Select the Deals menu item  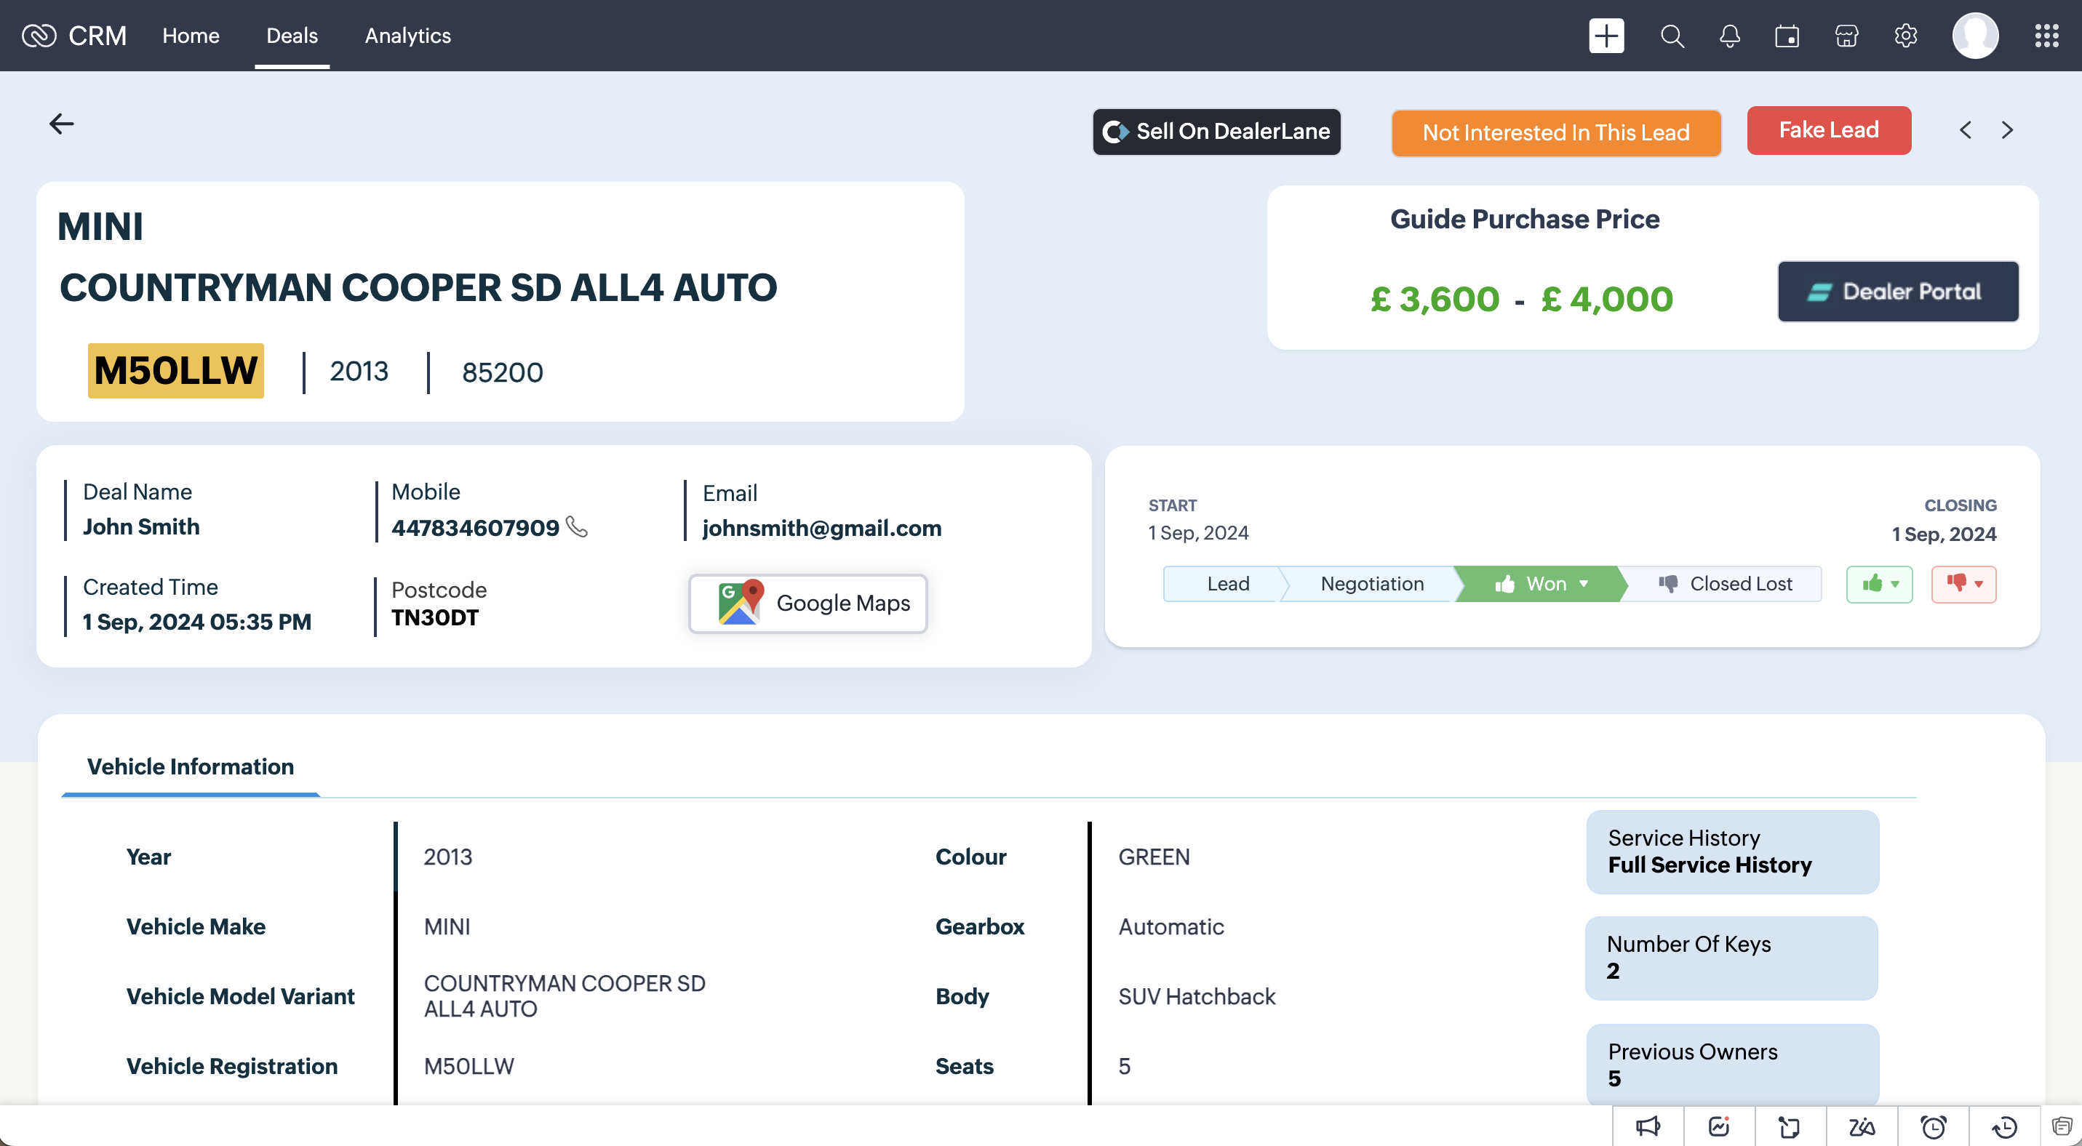[292, 36]
